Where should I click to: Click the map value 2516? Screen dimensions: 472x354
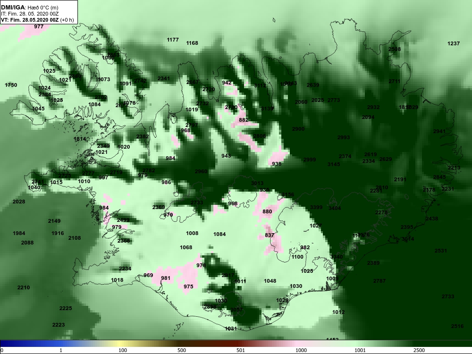click(457, 326)
